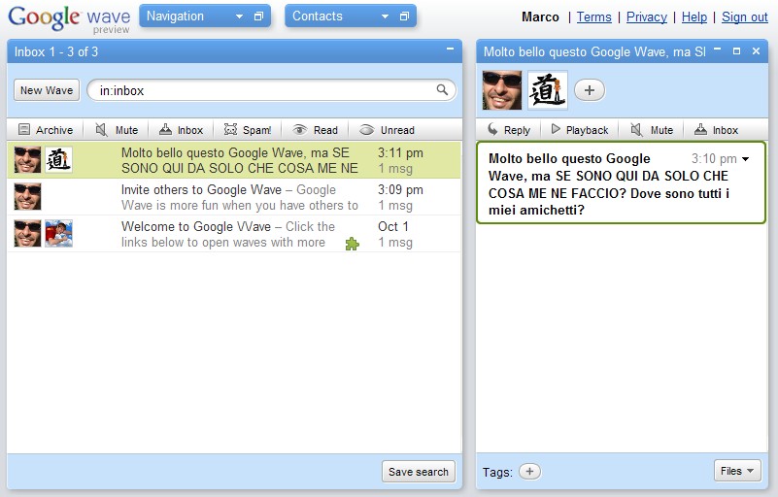778x497 pixels.
Task: Mark the wave as Spam
Action: [x=247, y=130]
